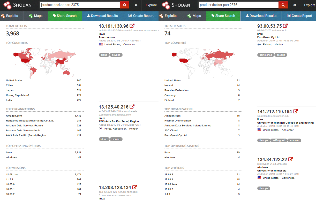The image size is (316, 201).
Task: Select the scanner tag under 141.212.110.164
Action: (294, 140)
